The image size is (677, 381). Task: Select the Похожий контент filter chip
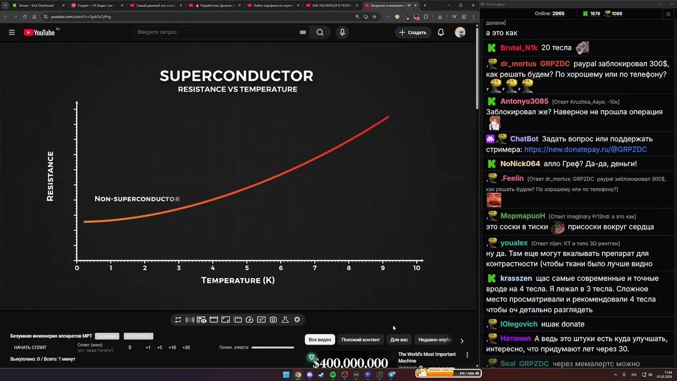point(361,340)
